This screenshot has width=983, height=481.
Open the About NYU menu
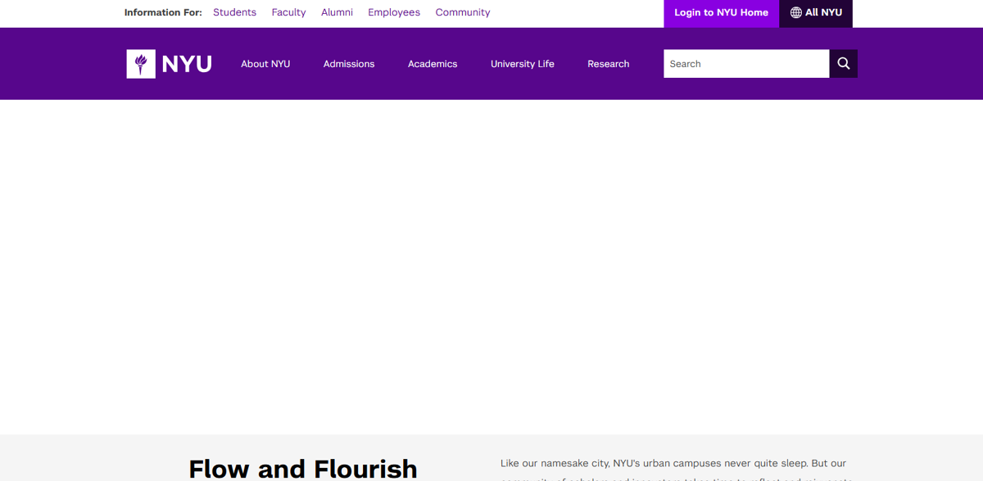pos(265,63)
